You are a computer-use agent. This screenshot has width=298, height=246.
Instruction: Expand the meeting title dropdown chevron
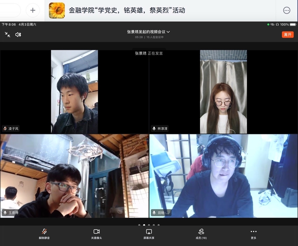click(168, 32)
